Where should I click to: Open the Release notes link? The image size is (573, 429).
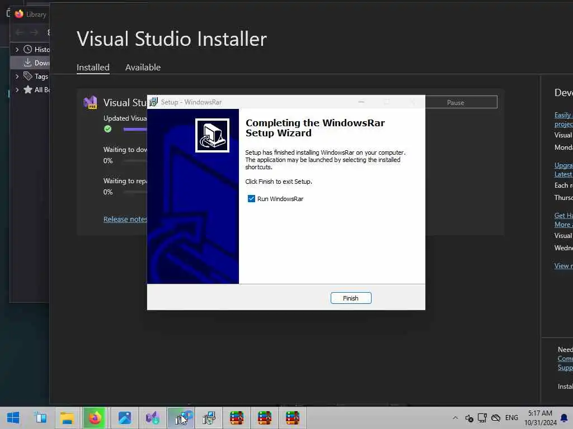tap(125, 219)
